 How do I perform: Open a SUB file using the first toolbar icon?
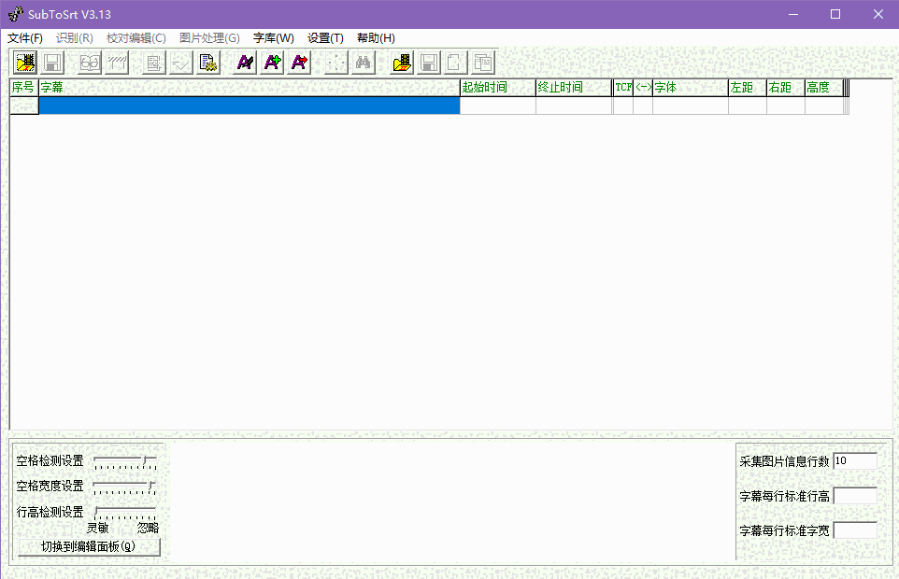pyautogui.click(x=23, y=62)
